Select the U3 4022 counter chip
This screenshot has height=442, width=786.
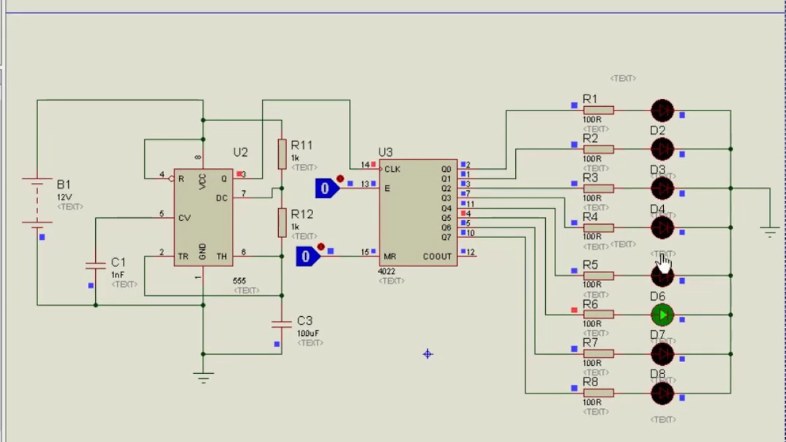pos(418,212)
